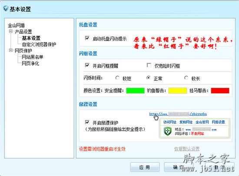Select 基本设置 in the tree
The height and width of the screenshot is (176, 239).
click(31, 38)
